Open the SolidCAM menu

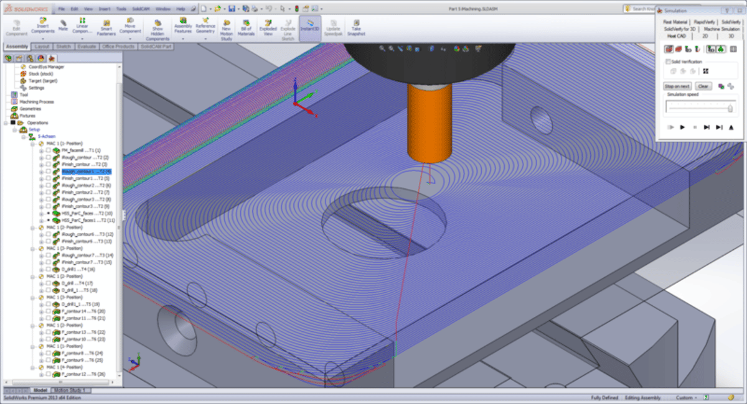(141, 9)
